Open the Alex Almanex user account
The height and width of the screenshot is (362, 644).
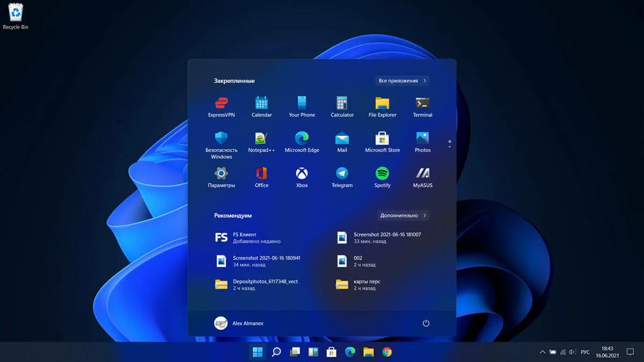(x=239, y=323)
